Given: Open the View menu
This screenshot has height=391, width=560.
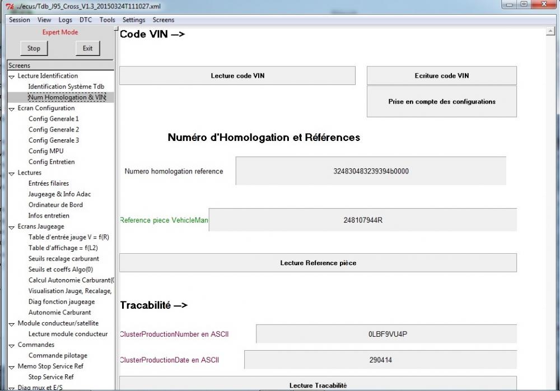Looking at the screenshot, I should coord(44,20).
